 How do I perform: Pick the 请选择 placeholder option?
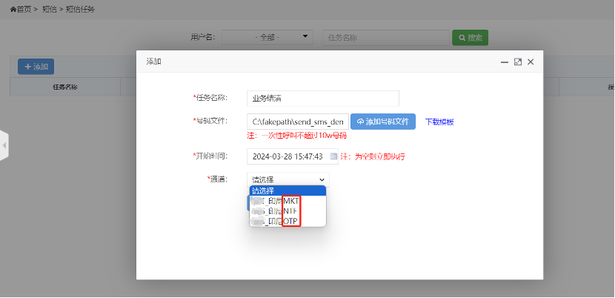285,191
